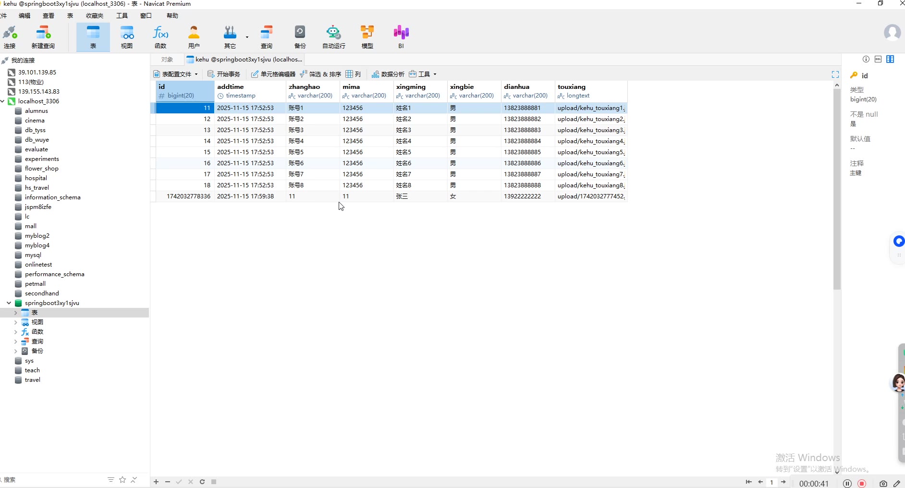Switch to the 对象 tab
This screenshot has height=488, width=905.
tap(167, 60)
